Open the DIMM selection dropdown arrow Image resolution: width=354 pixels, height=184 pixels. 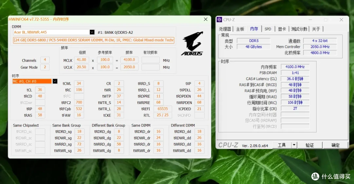(92, 32)
